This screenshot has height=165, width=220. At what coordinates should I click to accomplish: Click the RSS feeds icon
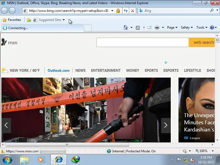coord(138,28)
